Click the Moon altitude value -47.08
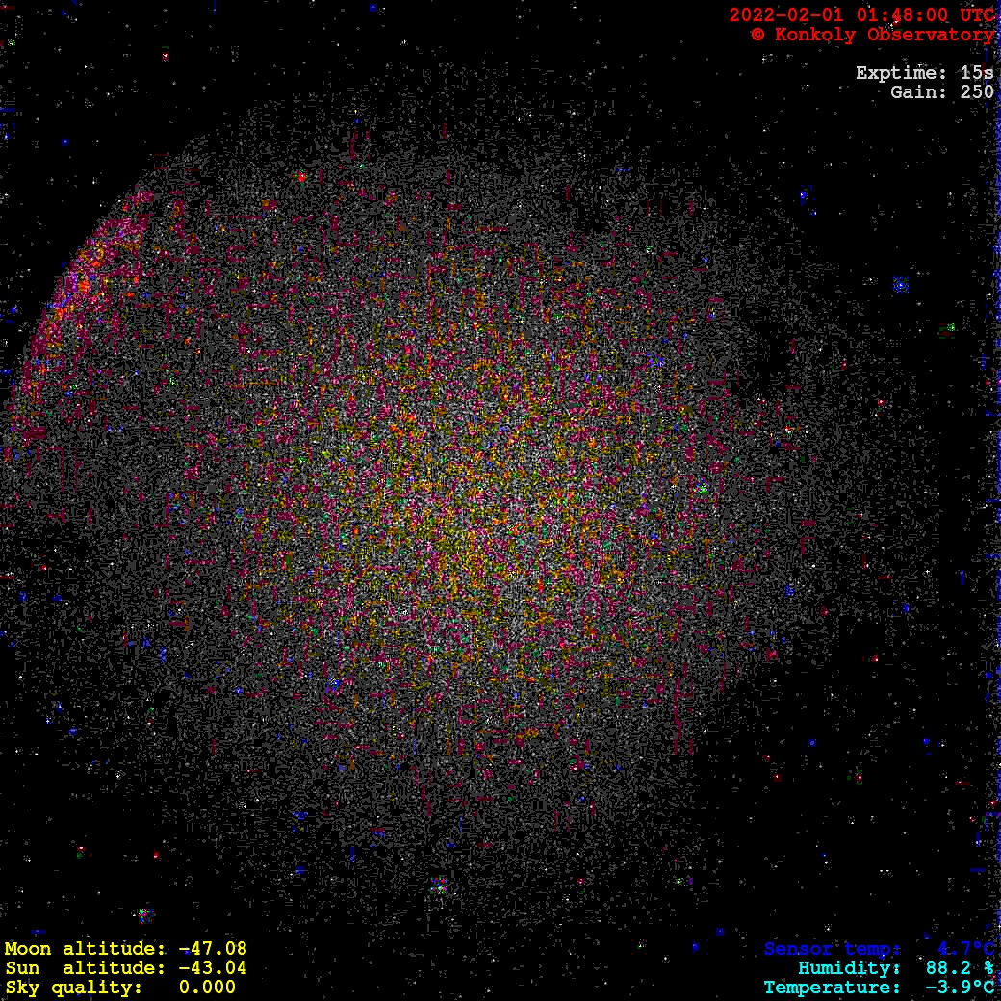The image size is (1001, 1001). (213, 949)
